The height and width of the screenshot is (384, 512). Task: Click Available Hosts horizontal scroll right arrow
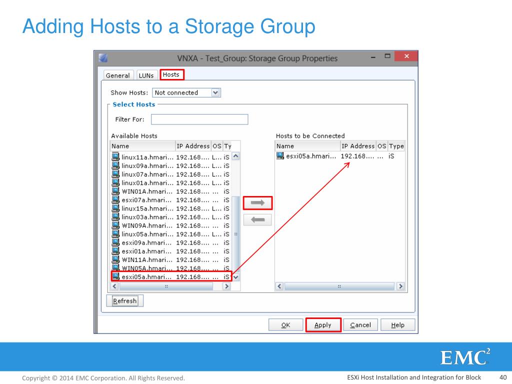click(226, 286)
